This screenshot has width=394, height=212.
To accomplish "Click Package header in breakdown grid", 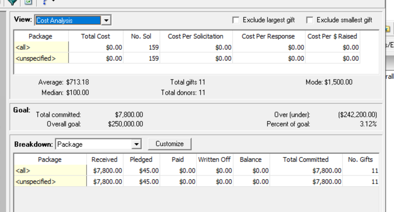I will click(50, 160).
